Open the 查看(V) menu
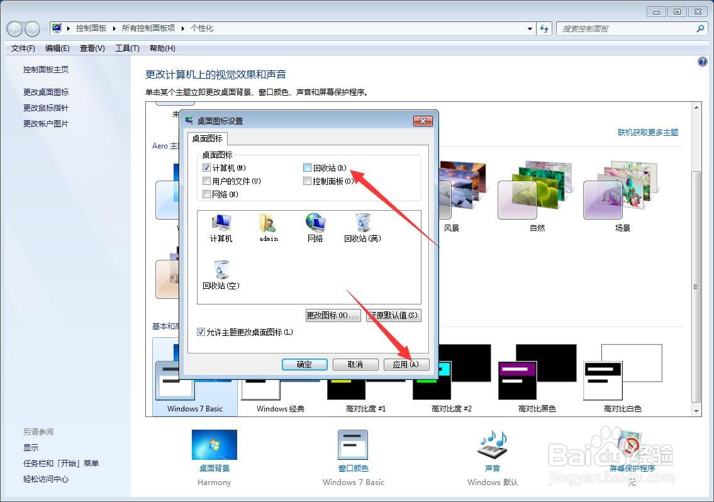The height and width of the screenshot is (502, 714). [92, 48]
